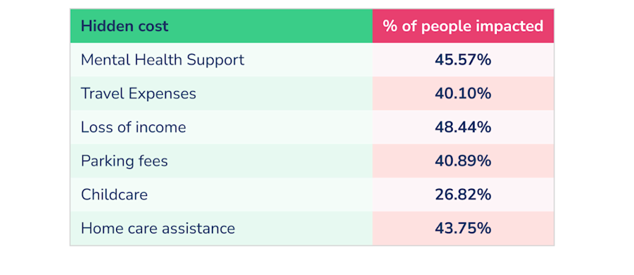This screenshot has width=634, height=275.
Task: Select the percentage beside Travel Expenses
Action: 463,94
